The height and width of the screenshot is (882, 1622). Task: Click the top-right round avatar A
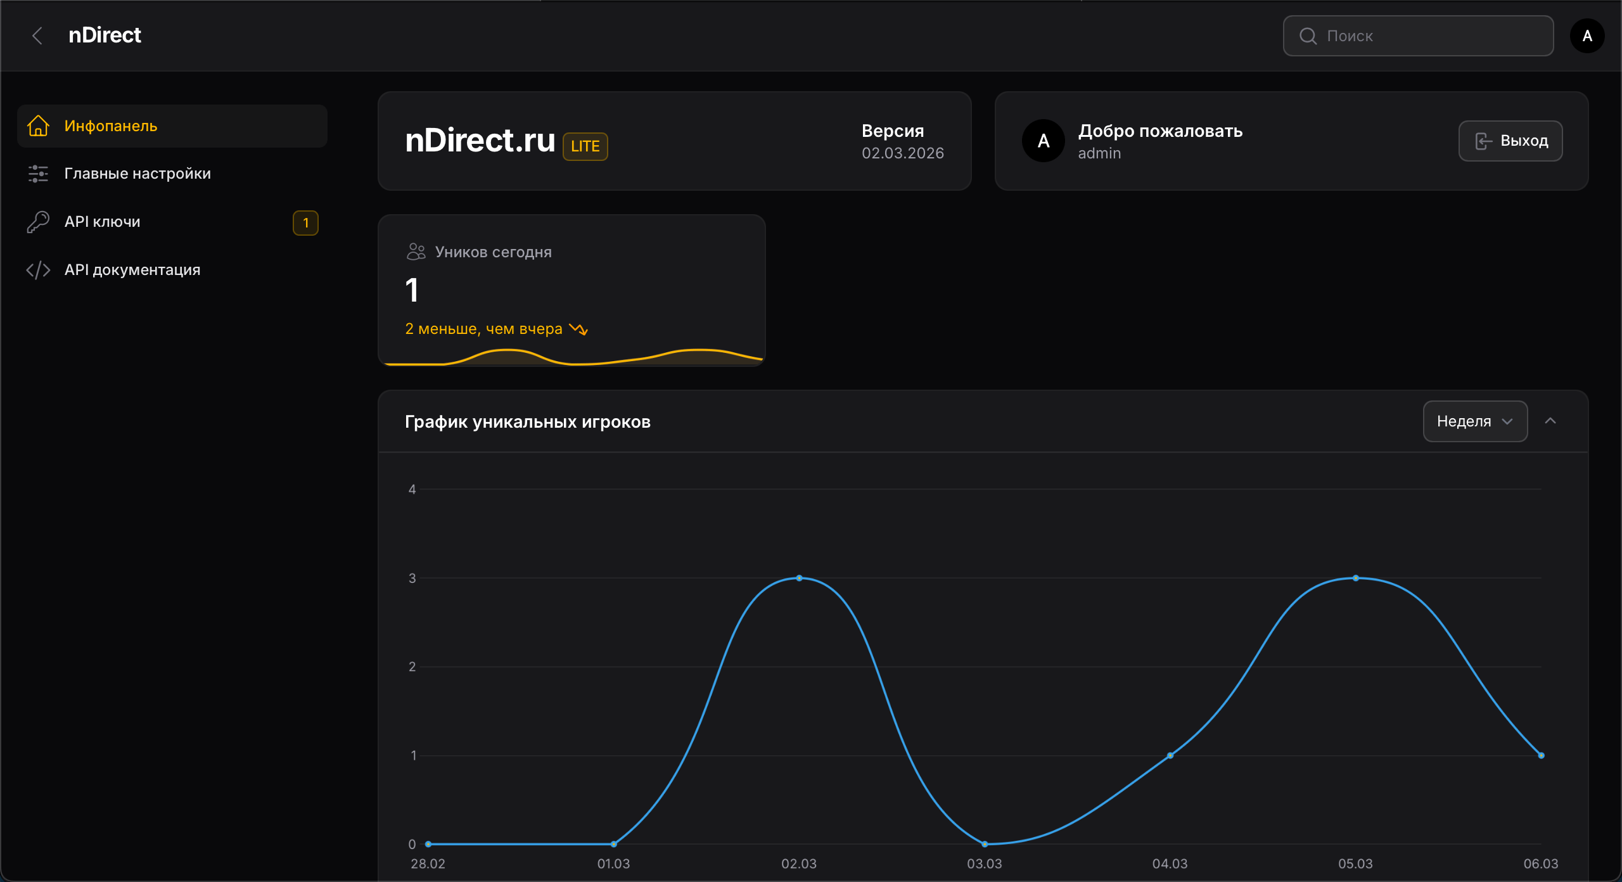click(1587, 35)
